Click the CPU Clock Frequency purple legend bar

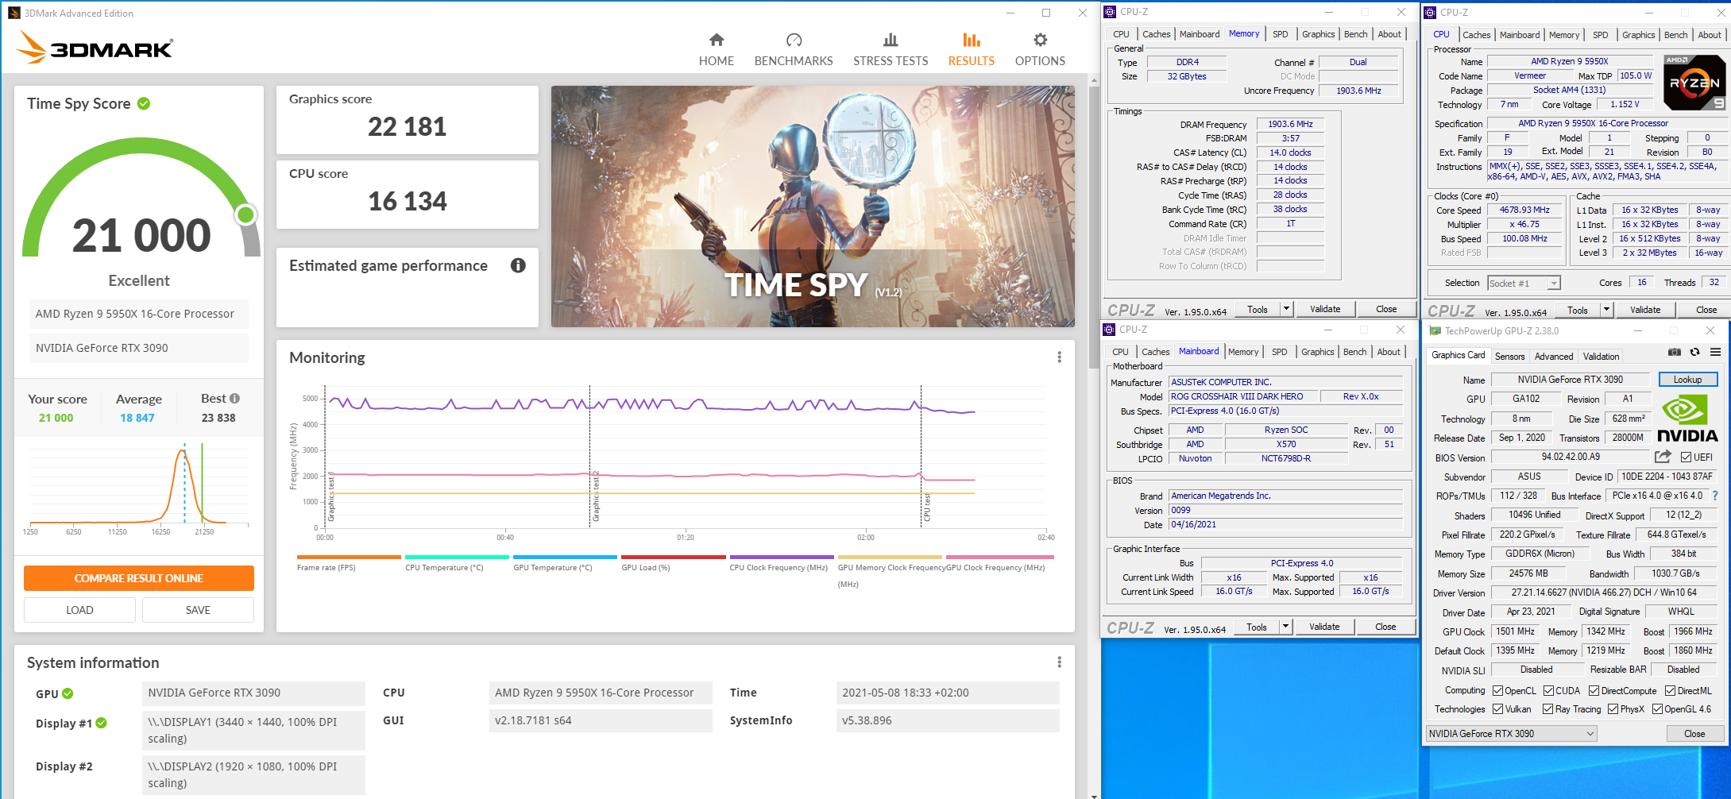[782, 557]
